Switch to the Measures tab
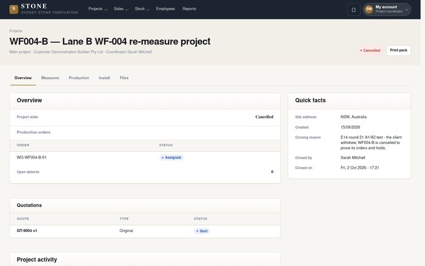The height and width of the screenshot is (266, 425). [x=50, y=78]
